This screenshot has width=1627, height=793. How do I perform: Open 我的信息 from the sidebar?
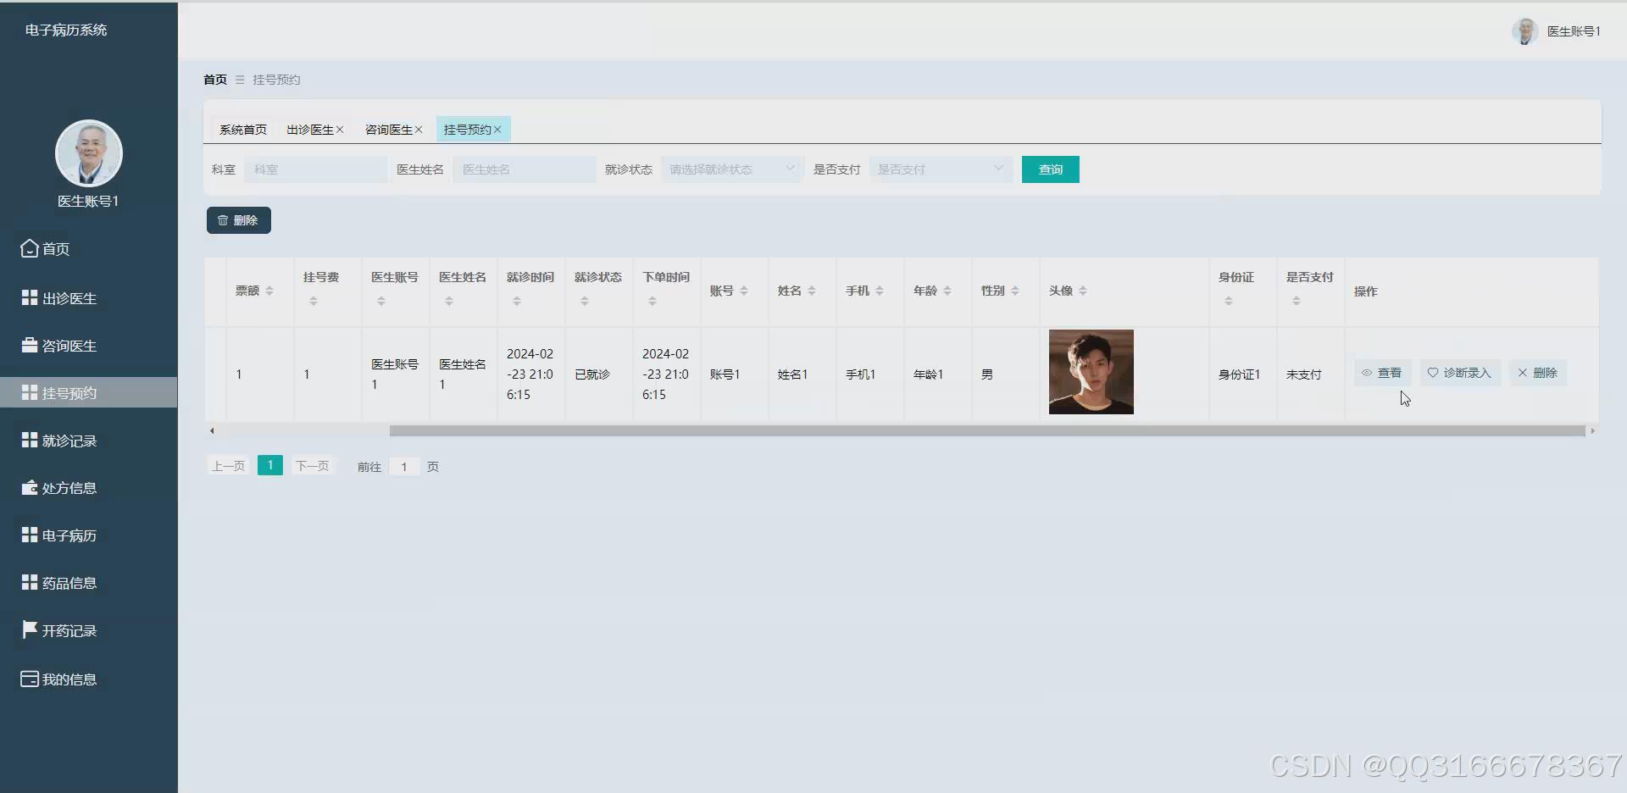[x=68, y=678]
